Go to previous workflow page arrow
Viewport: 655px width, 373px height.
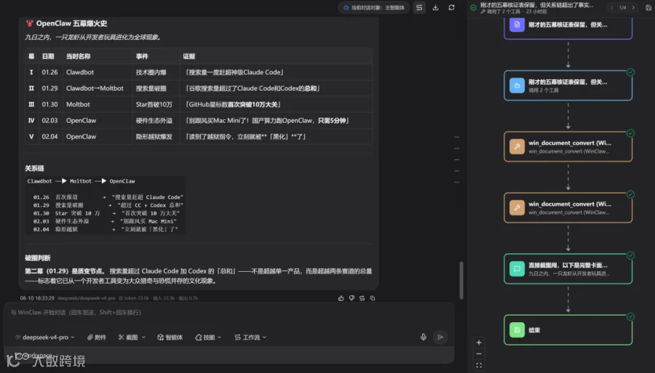pos(612,7)
